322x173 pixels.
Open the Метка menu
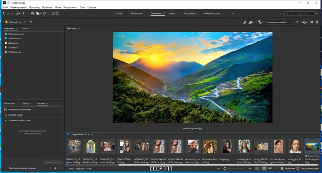click(x=58, y=7)
